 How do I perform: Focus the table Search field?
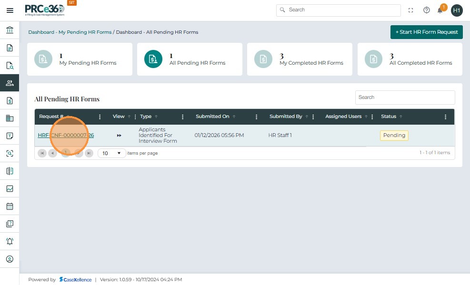[405, 97]
